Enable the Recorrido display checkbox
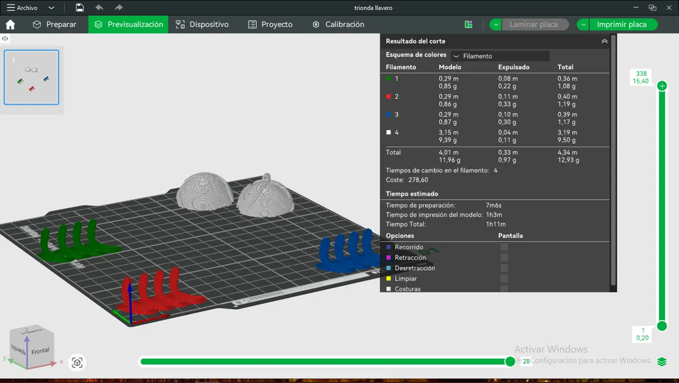The width and height of the screenshot is (679, 383). tap(504, 247)
